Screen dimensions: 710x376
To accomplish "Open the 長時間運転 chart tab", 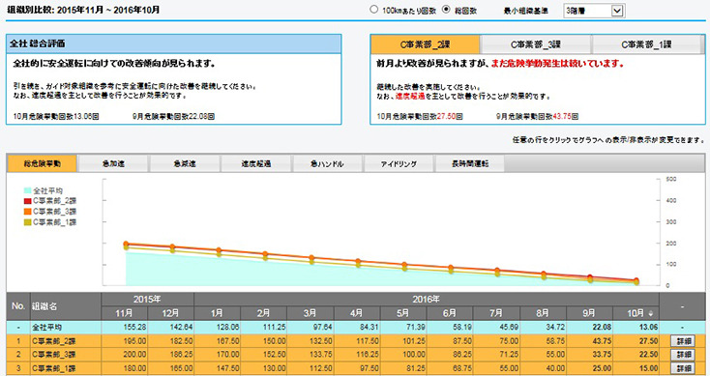I will 470,163.
